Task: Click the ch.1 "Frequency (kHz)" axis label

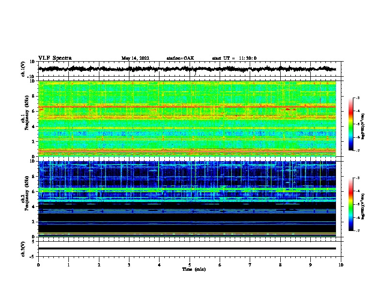Action: [x=27, y=113]
